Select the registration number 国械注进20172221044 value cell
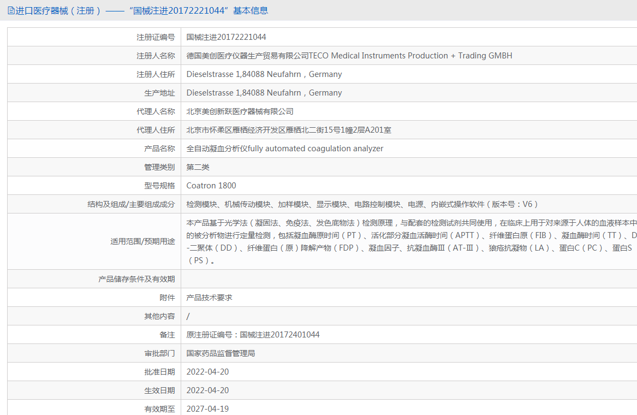This screenshot has height=415, width=637. pos(226,37)
